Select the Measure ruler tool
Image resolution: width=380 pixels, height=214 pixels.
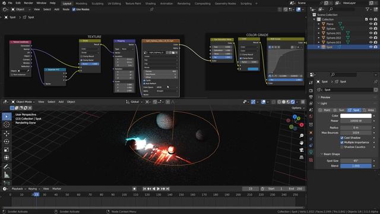(x=7, y=175)
